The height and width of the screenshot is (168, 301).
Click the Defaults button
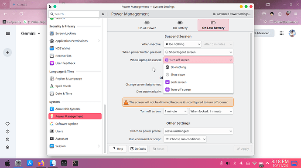point(138,149)
